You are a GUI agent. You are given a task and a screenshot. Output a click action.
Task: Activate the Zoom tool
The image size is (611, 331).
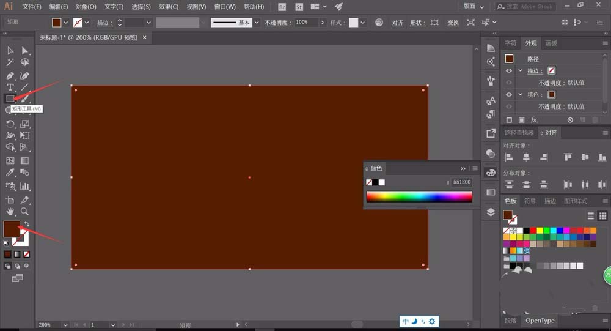click(x=24, y=212)
